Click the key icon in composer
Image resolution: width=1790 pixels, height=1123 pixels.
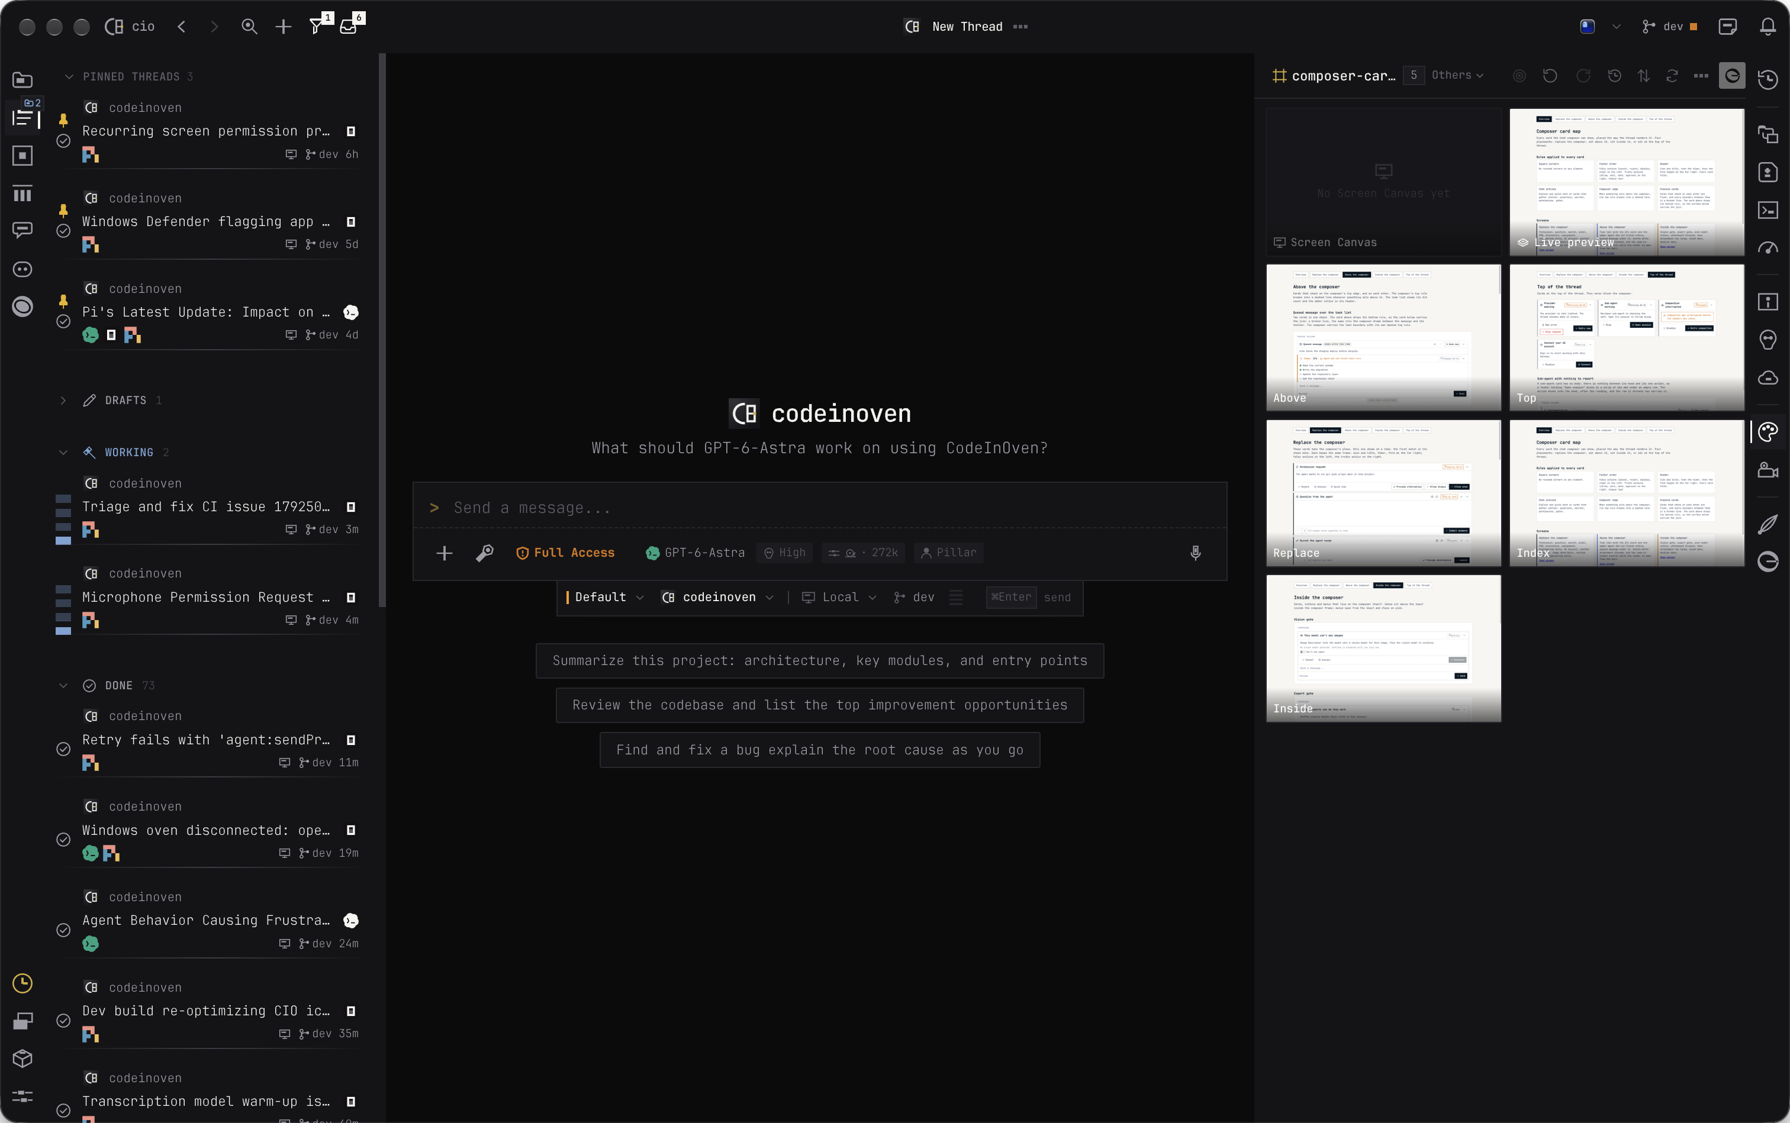484,553
